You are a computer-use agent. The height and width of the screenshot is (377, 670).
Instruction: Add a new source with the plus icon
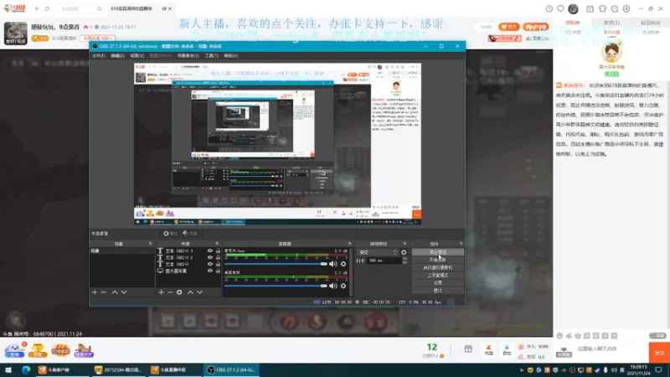161,292
